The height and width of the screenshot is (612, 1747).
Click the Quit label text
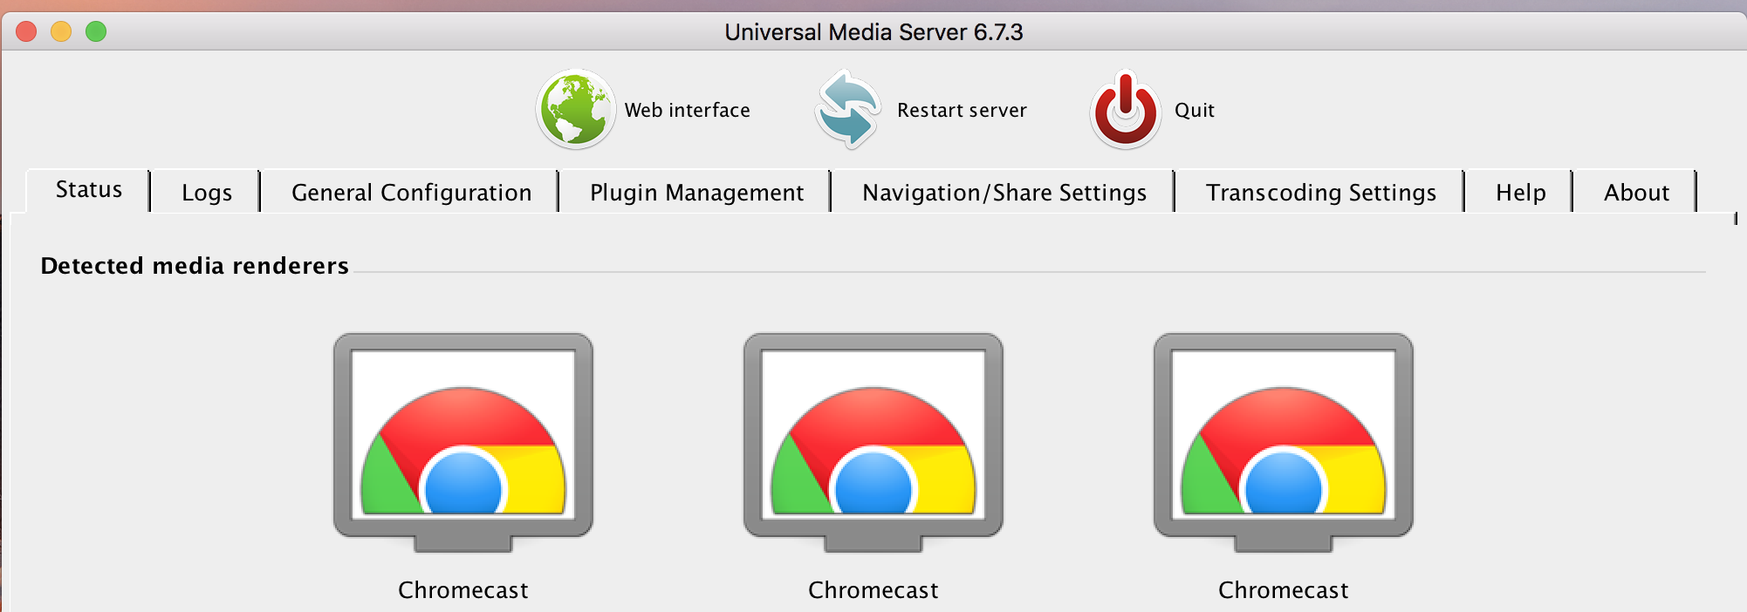[x=1195, y=110]
